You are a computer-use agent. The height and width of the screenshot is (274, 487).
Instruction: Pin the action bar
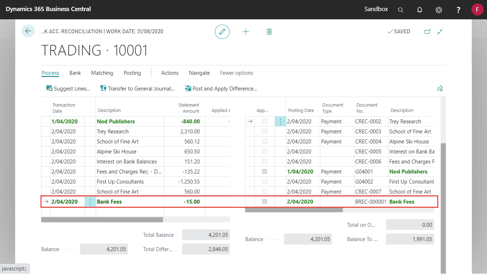[440, 88]
